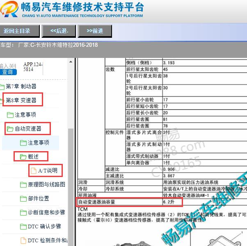Viewport: 247px width, 246px height.
Task: Expand the 部件位置 folder icon
Action: click(23, 199)
